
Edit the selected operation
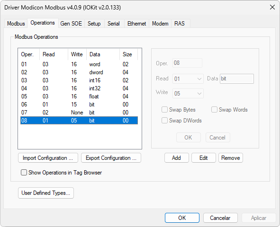[x=204, y=158]
